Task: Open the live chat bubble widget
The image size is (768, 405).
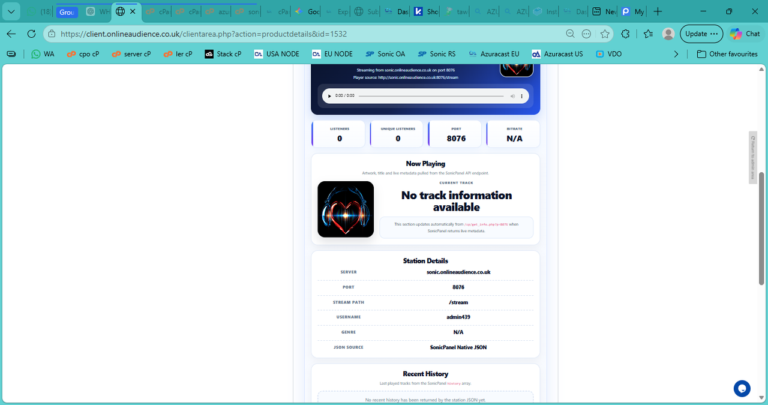Action: point(742,389)
